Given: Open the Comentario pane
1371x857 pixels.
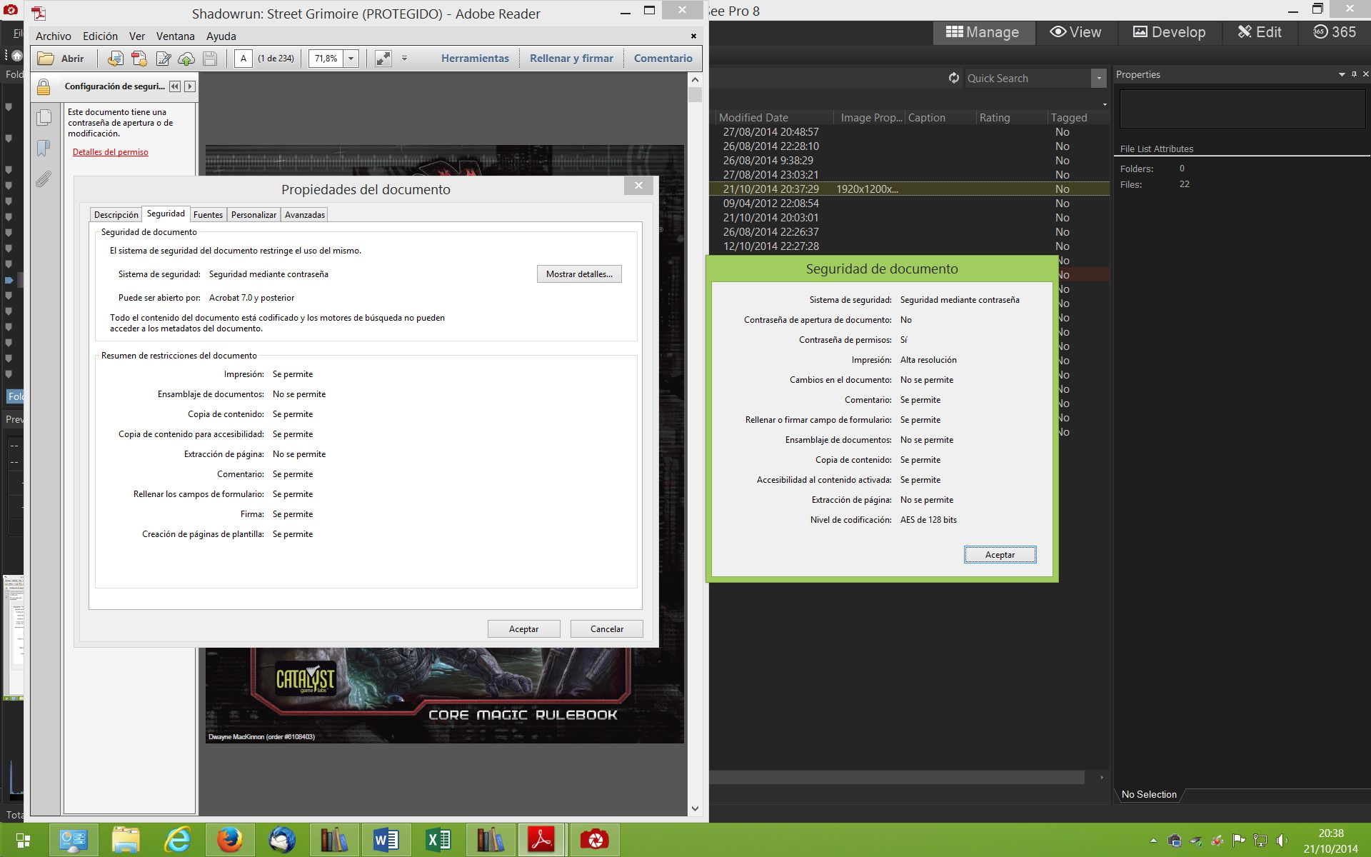Looking at the screenshot, I should tap(663, 59).
